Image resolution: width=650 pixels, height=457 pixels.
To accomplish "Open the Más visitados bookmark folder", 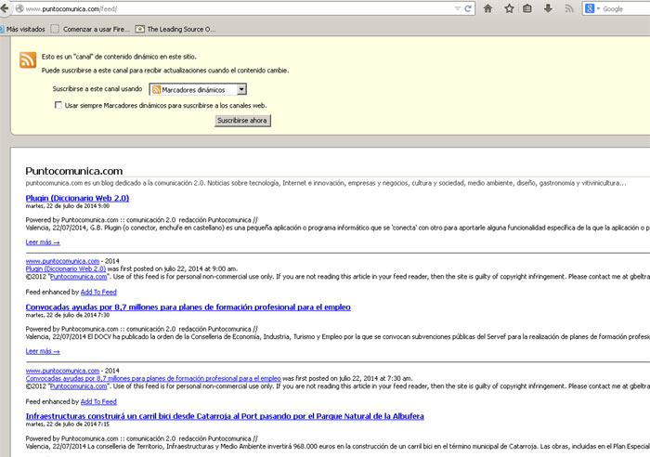I will pos(23,29).
